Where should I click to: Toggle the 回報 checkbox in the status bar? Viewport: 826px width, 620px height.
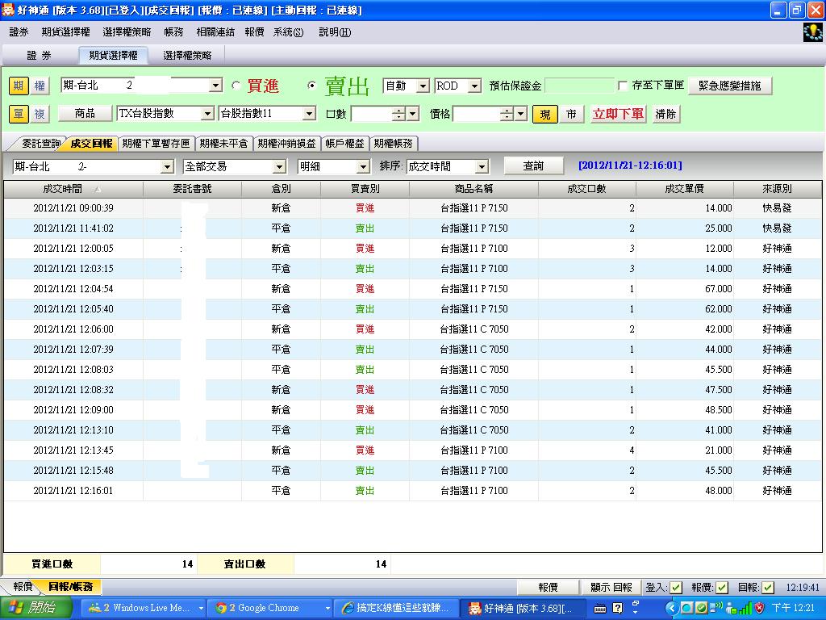click(768, 588)
